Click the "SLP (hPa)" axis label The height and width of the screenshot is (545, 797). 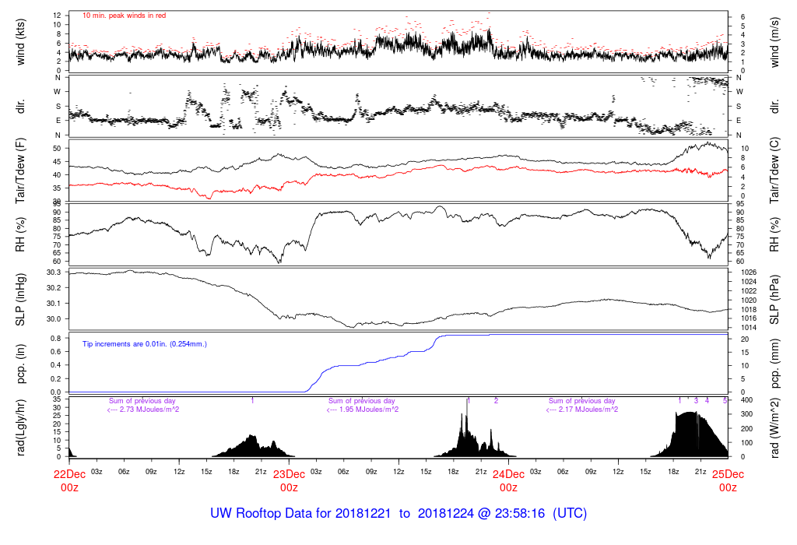coord(774,300)
